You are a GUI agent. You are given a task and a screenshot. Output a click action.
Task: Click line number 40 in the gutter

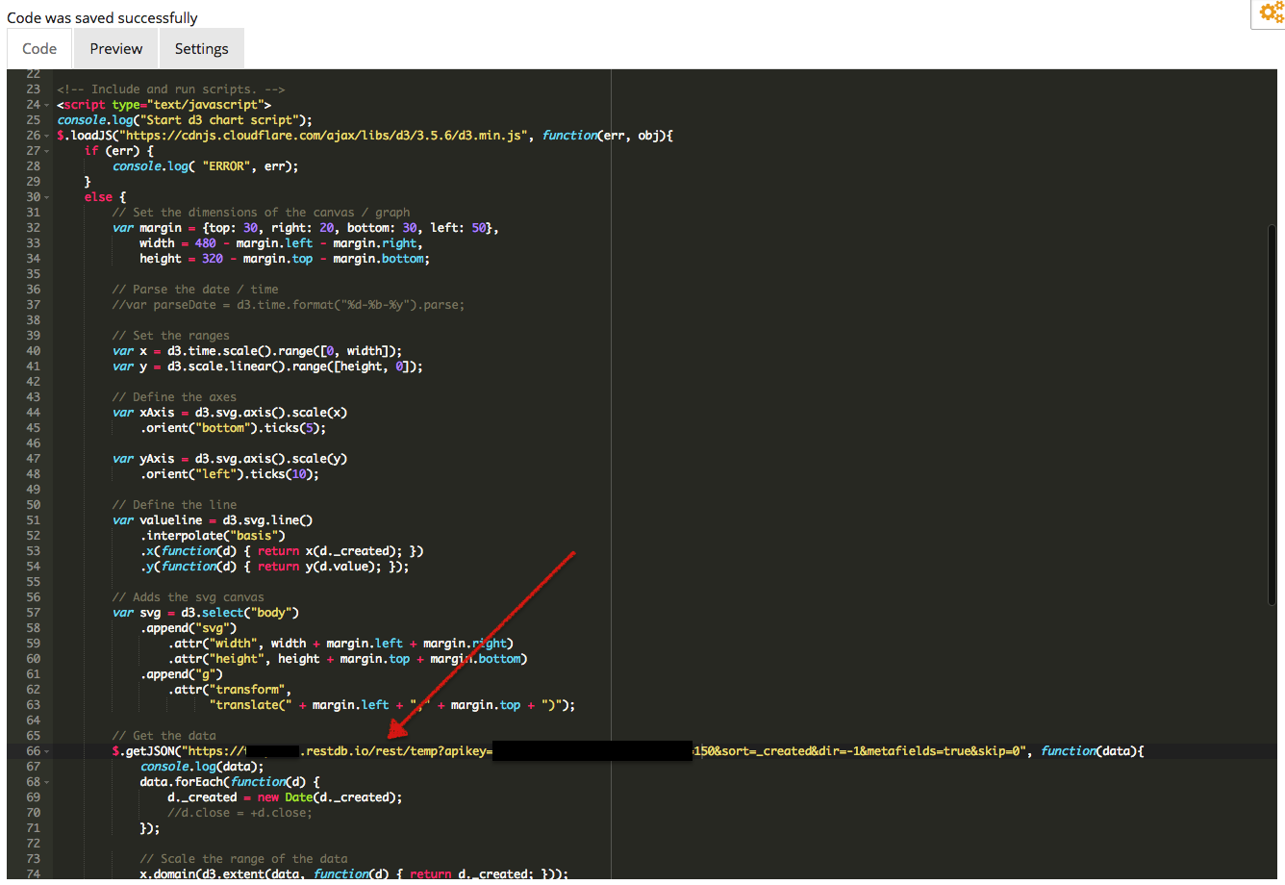coord(33,351)
